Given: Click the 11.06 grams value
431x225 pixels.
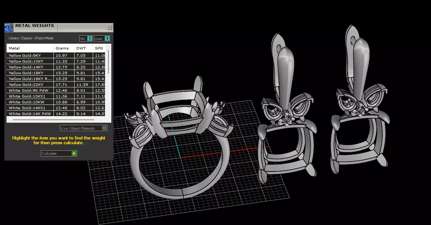Looking at the screenshot, I should tap(61, 96).
